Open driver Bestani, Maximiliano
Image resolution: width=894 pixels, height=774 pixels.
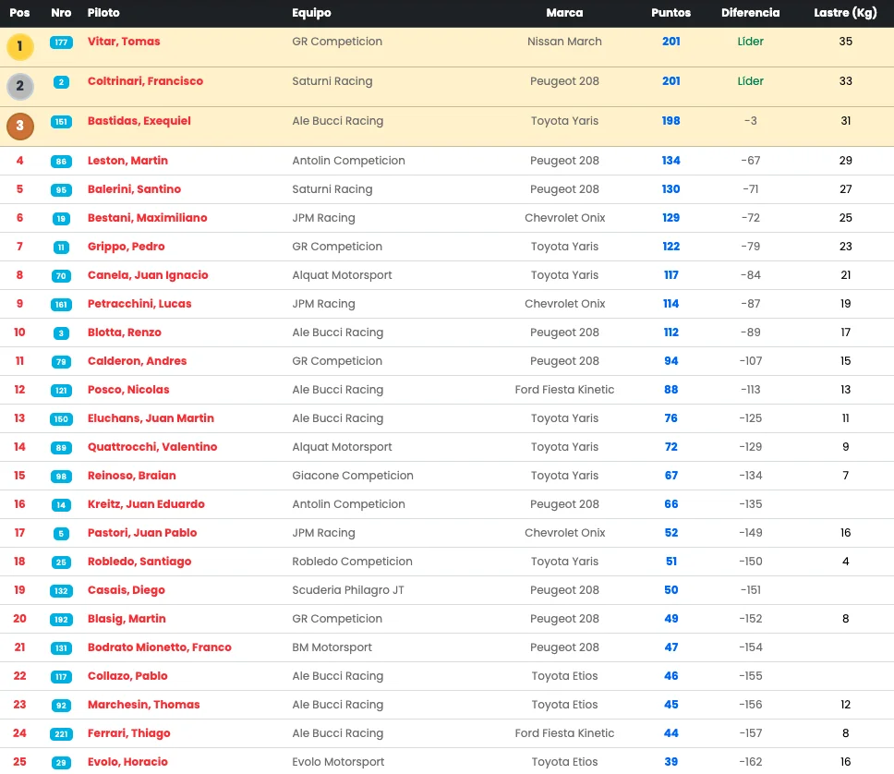pos(147,217)
